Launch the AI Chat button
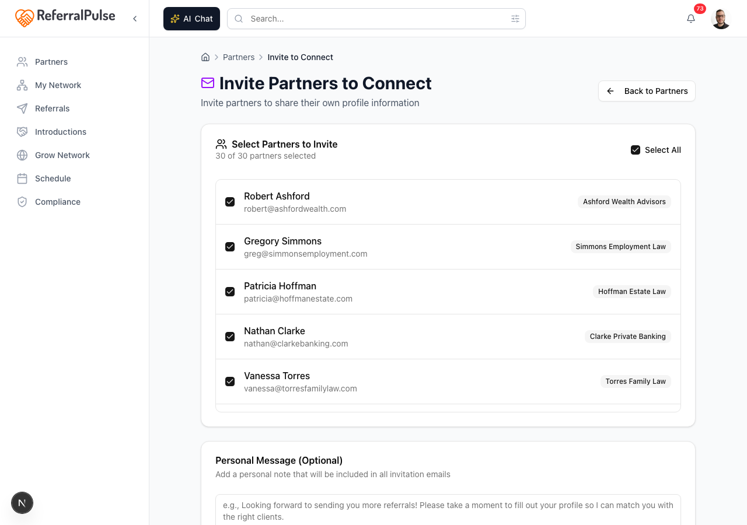The height and width of the screenshot is (525, 747). (x=191, y=19)
